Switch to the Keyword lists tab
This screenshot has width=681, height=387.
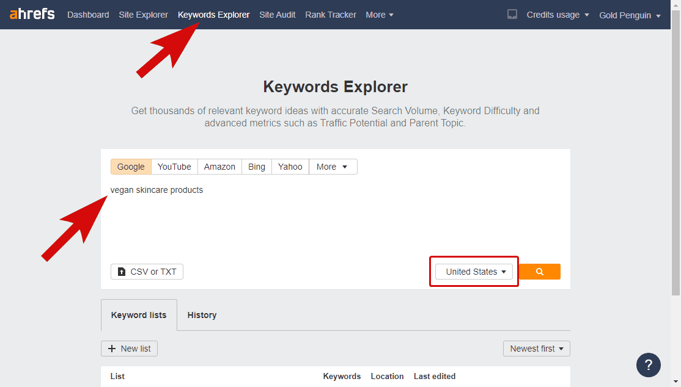click(x=139, y=315)
